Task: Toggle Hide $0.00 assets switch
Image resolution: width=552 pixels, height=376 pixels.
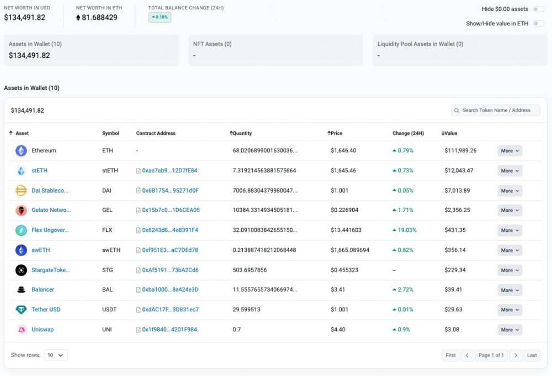Action: tap(539, 9)
